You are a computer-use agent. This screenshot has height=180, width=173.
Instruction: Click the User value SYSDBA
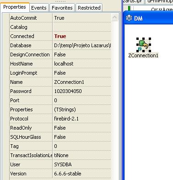coord(63,164)
